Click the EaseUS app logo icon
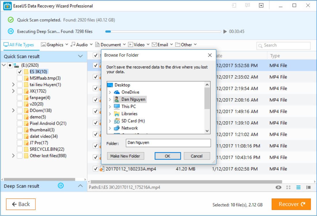 [7, 6]
